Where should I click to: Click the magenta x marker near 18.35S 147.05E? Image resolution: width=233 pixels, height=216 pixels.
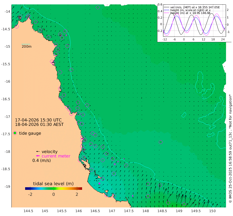[x=115, y=164]
